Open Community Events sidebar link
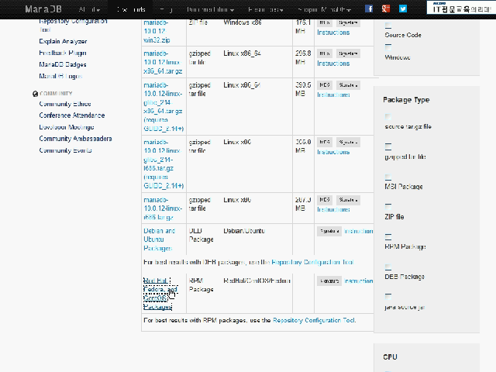 point(65,150)
